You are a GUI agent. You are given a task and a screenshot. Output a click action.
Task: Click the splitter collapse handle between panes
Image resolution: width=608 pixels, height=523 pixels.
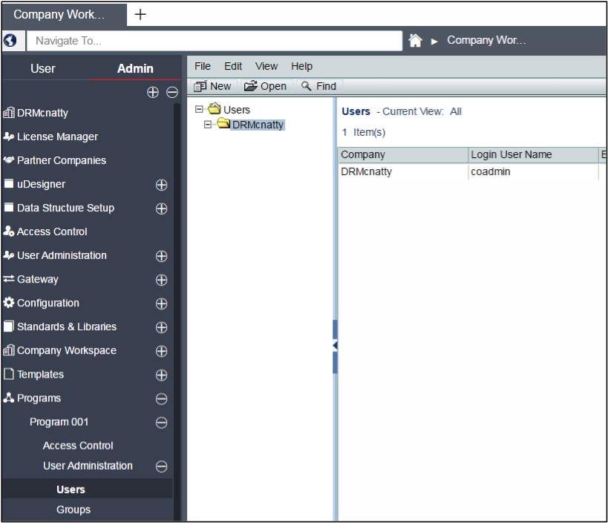pyautogui.click(x=335, y=346)
